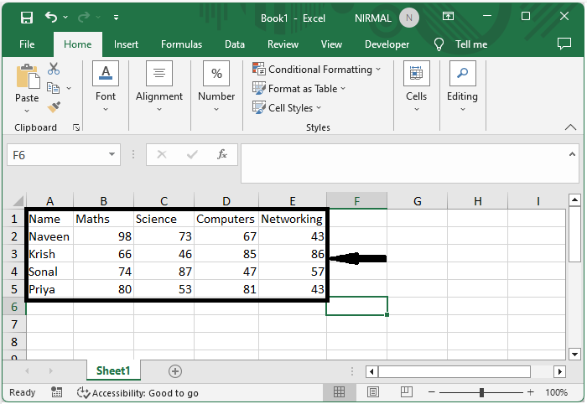Click the zoom slider handle
The width and height of the screenshot is (587, 404).
coord(481,392)
